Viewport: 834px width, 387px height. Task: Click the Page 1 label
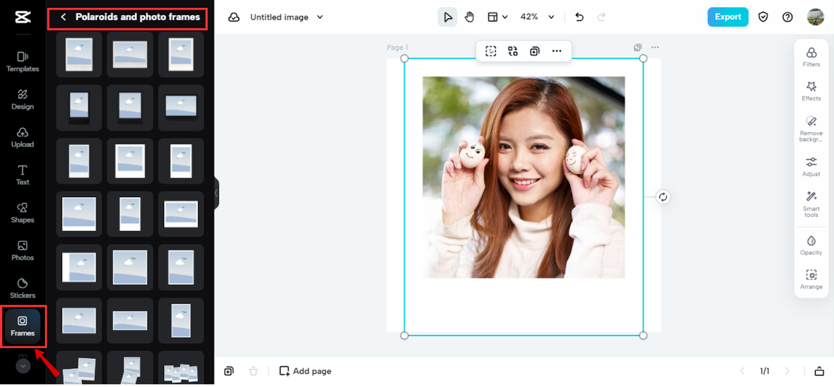point(397,47)
